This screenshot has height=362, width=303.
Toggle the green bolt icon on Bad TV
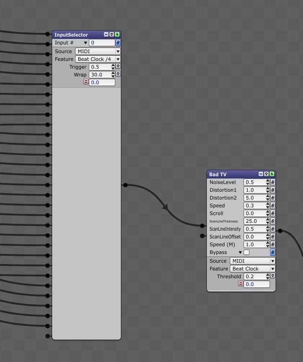272,174
